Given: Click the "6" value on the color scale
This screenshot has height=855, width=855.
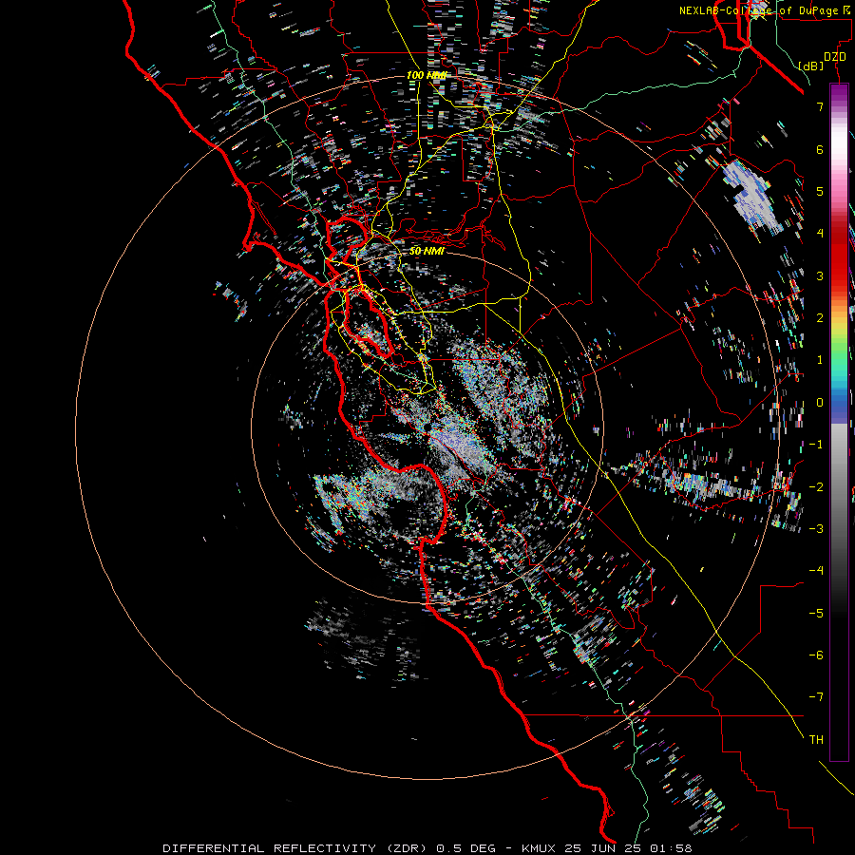Looking at the screenshot, I should [820, 149].
